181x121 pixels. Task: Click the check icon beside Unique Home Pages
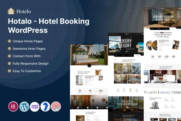click(x=9, y=41)
